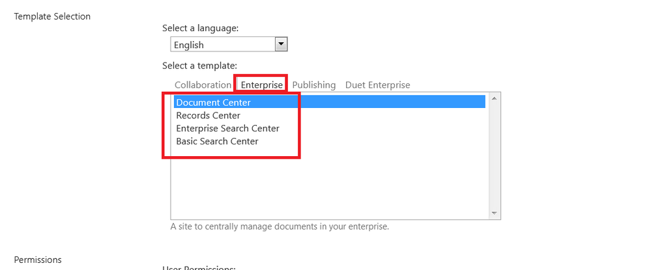Switch to the Enterprise template tab
Screen dimensions: 651x270
pos(261,85)
